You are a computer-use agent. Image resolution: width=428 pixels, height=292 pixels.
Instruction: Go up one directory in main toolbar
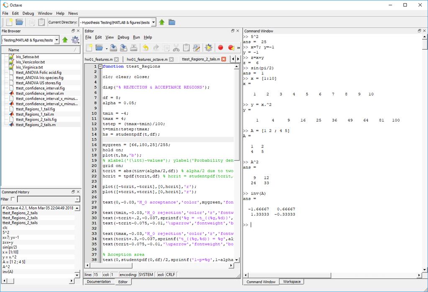click(x=162, y=22)
